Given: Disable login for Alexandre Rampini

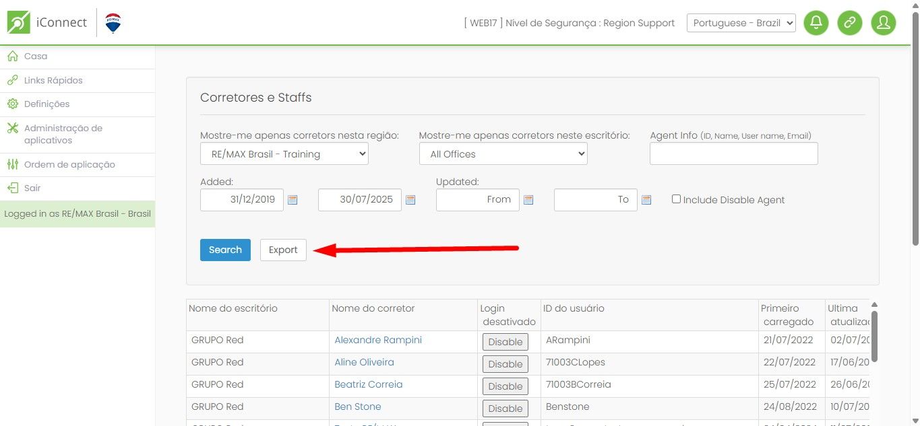Looking at the screenshot, I should (505, 342).
